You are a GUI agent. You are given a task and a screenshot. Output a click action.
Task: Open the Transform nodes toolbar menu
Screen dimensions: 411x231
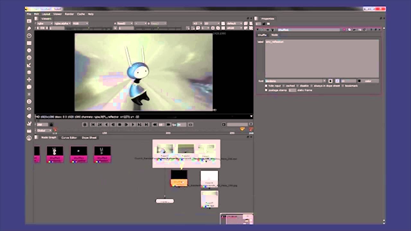pyautogui.click(x=29, y=80)
